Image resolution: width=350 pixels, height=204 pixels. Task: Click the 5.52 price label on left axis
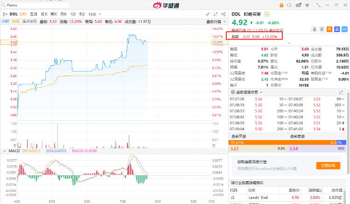pyautogui.click(x=9, y=42)
